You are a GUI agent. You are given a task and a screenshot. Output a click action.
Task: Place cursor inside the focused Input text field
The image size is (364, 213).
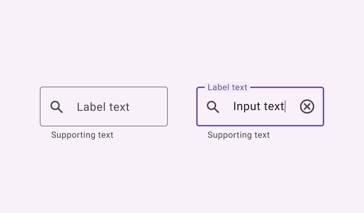click(x=259, y=106)
